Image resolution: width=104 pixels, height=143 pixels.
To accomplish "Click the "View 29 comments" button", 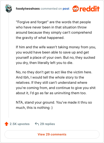I will click(x=52, y=134).
